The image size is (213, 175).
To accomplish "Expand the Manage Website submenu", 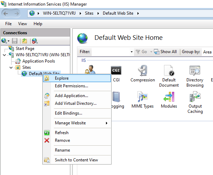I will coord(81,123).
